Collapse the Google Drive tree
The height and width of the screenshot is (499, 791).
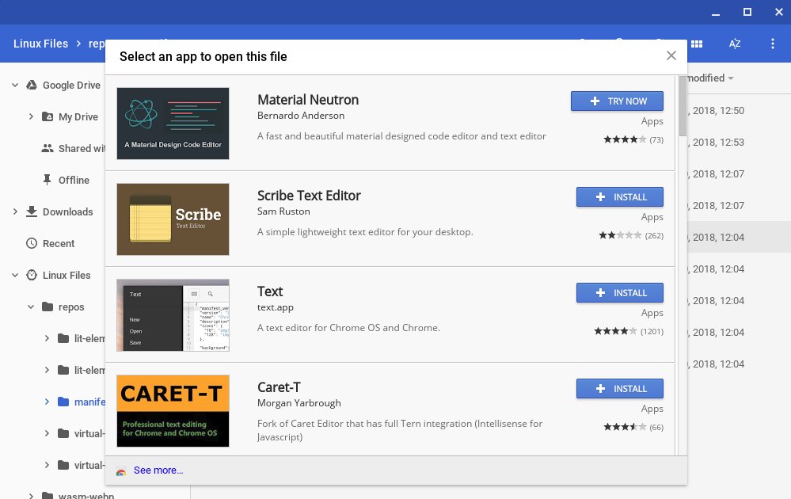[x=15, y=86]
